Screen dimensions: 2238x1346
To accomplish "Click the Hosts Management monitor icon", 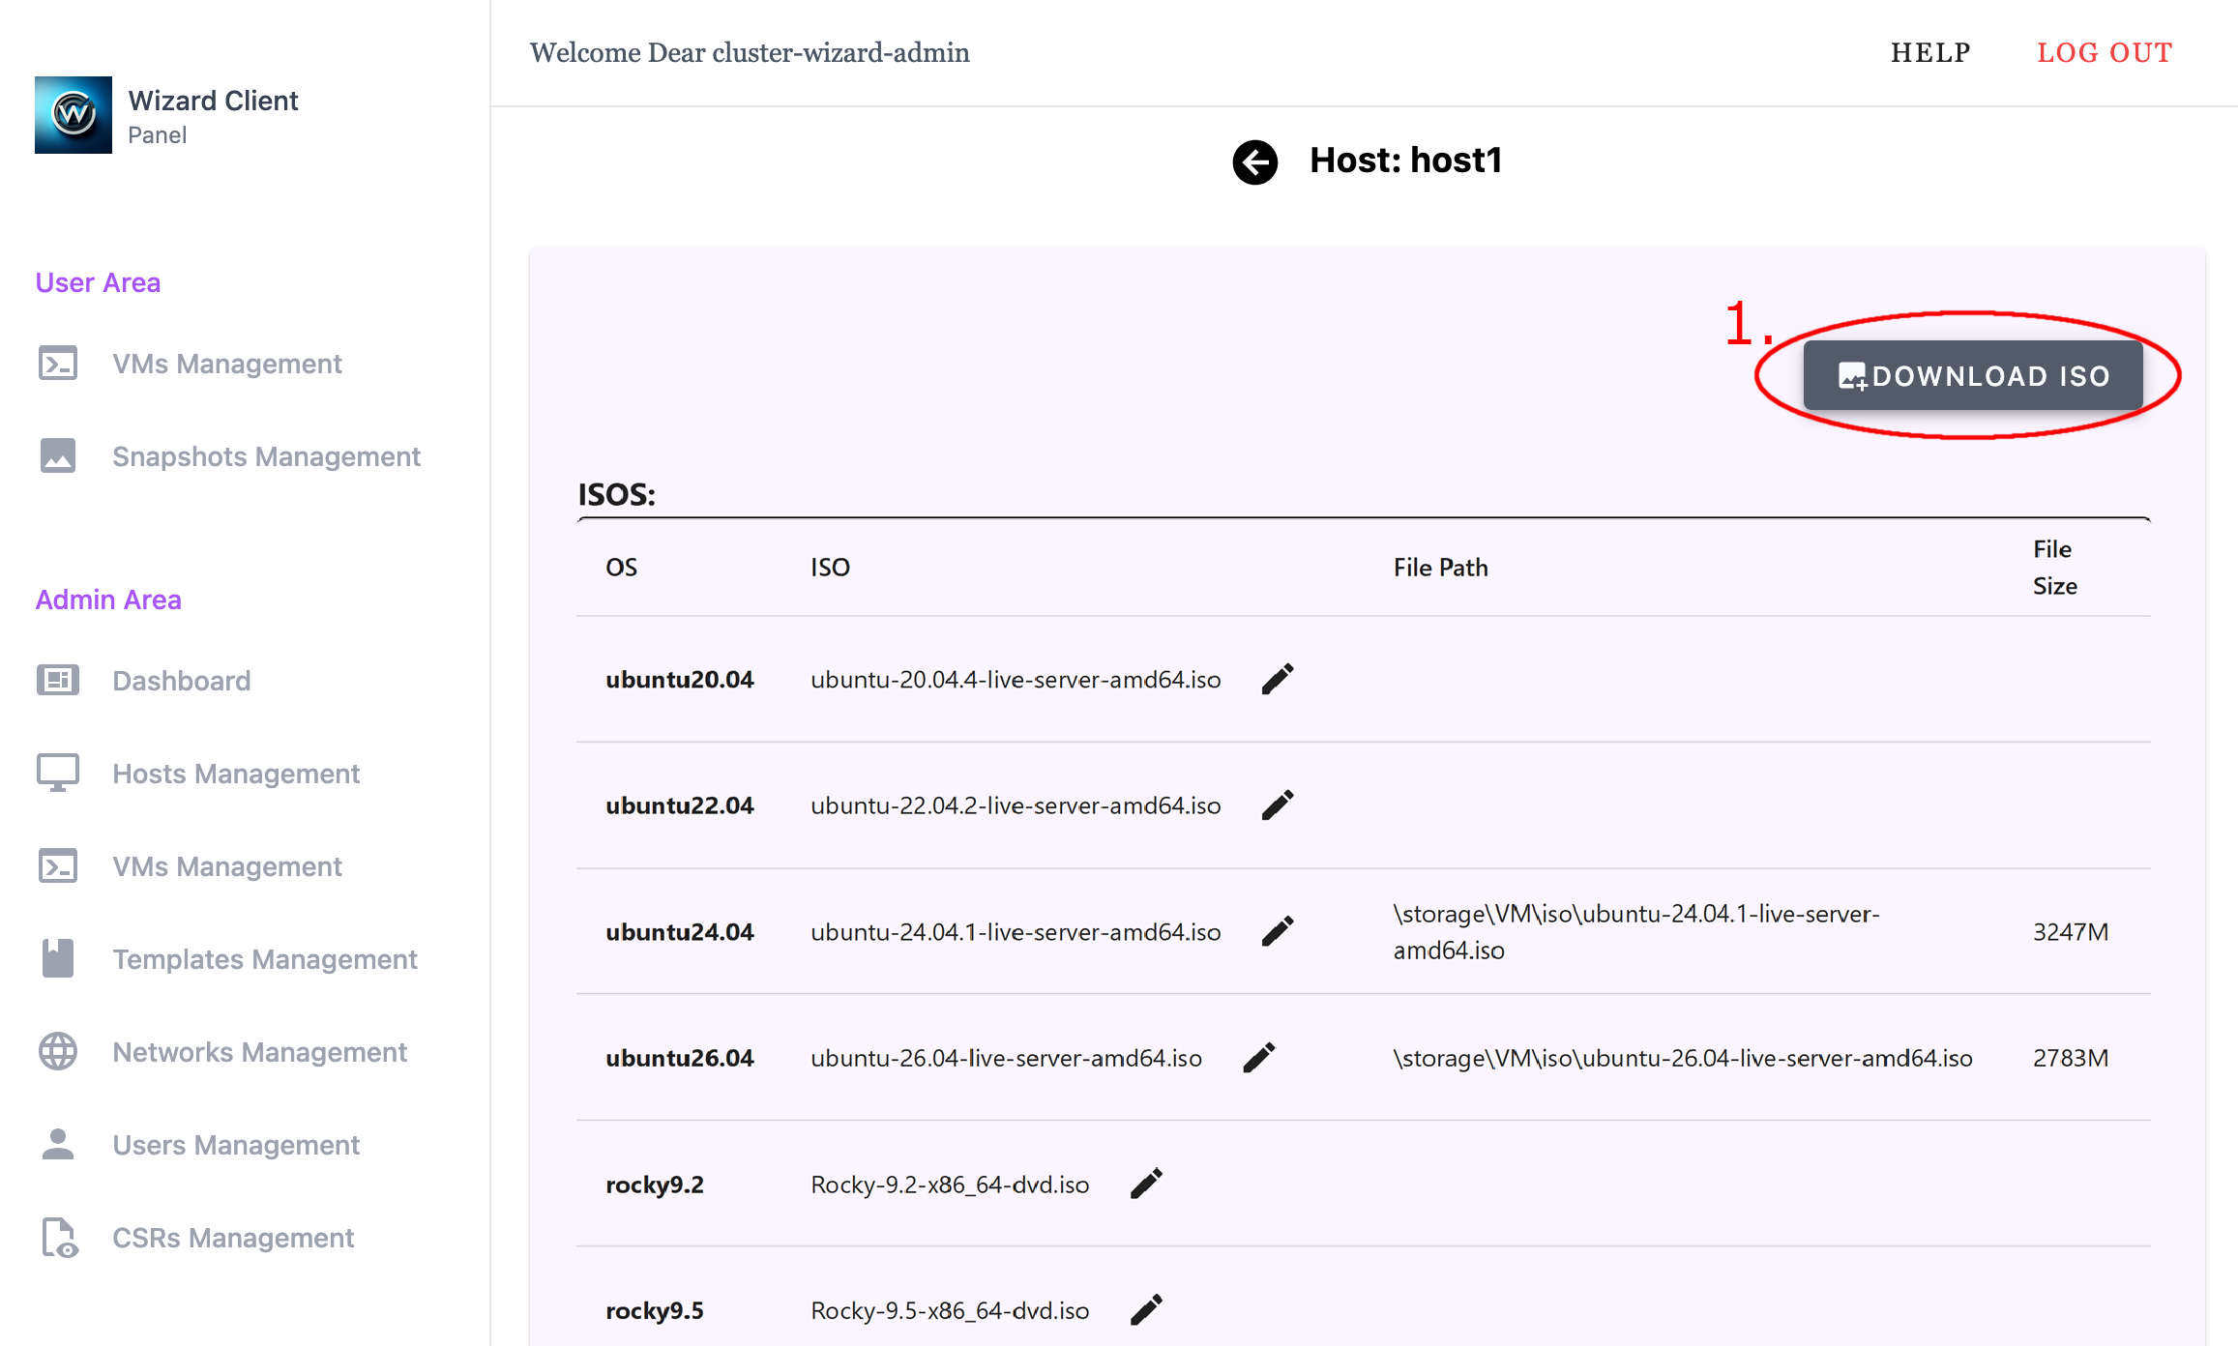I will pyautogui.click(x=58, y=774).
